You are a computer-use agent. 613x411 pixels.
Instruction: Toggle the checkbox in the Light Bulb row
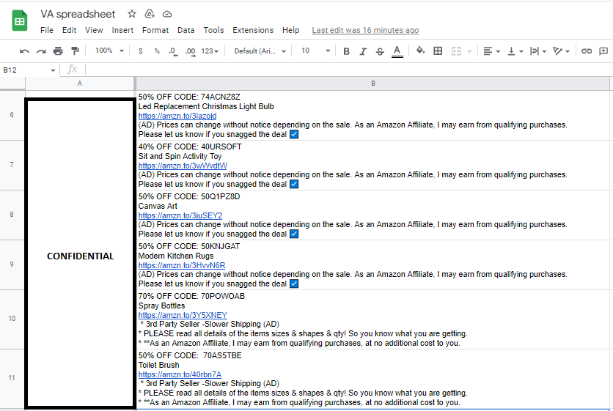[294, 134]
